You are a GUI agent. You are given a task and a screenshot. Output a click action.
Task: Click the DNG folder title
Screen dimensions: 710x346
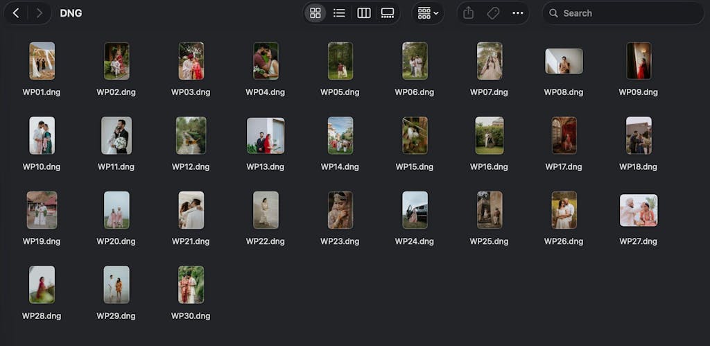coord(71,13)
